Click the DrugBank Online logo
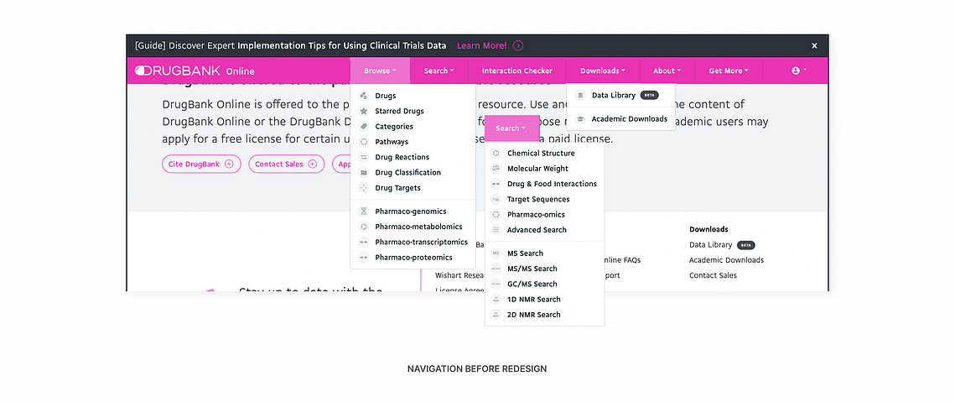The image size is (955, 402). coord(195,70)
